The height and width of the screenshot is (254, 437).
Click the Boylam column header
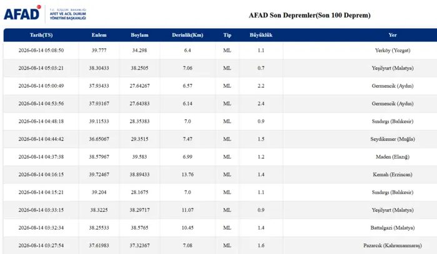click(140, 35)
